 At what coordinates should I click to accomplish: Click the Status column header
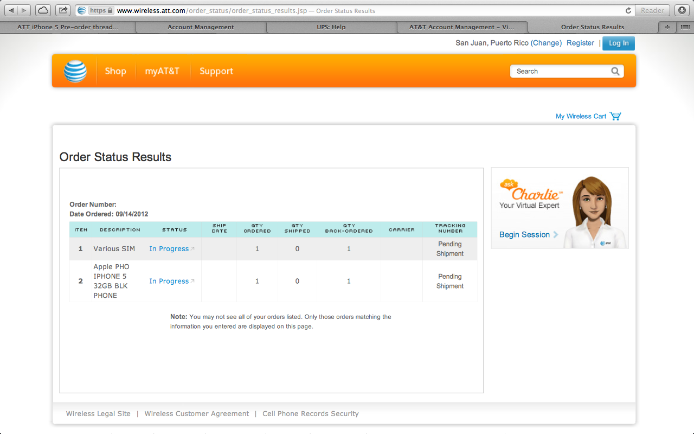(175, 230)
